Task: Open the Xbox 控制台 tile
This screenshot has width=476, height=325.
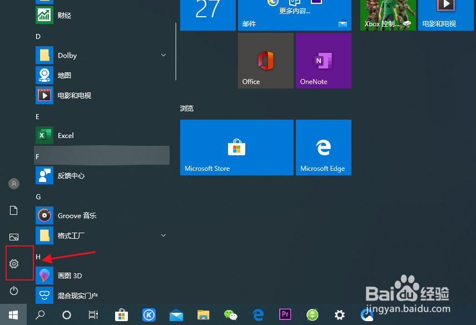Action: click(x=388, y=15)
